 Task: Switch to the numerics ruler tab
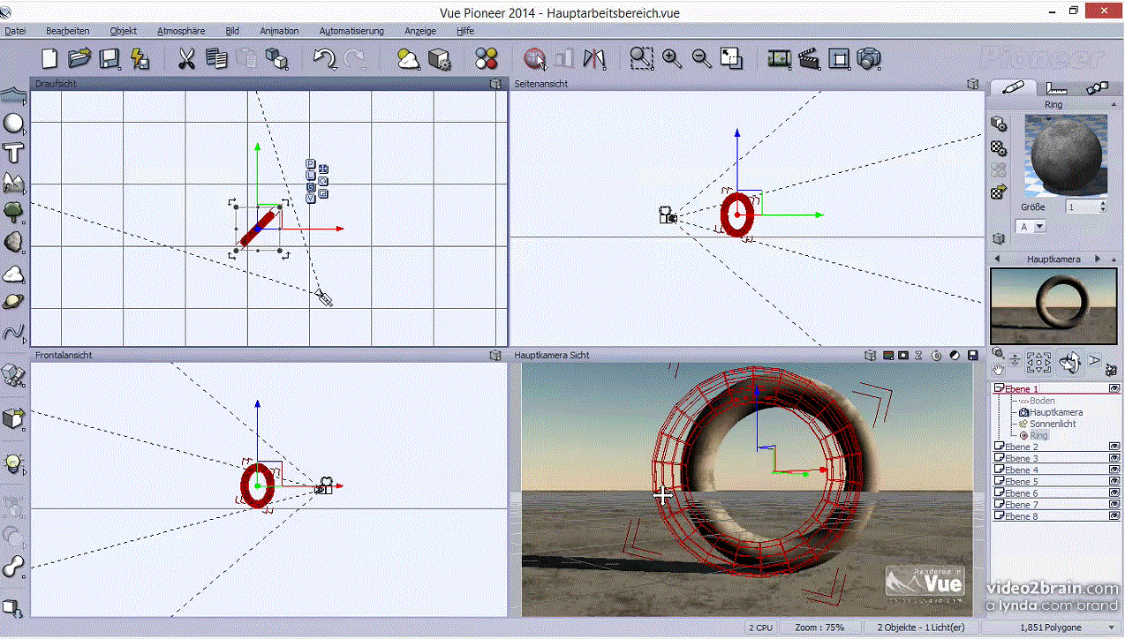coord(1056,87)
